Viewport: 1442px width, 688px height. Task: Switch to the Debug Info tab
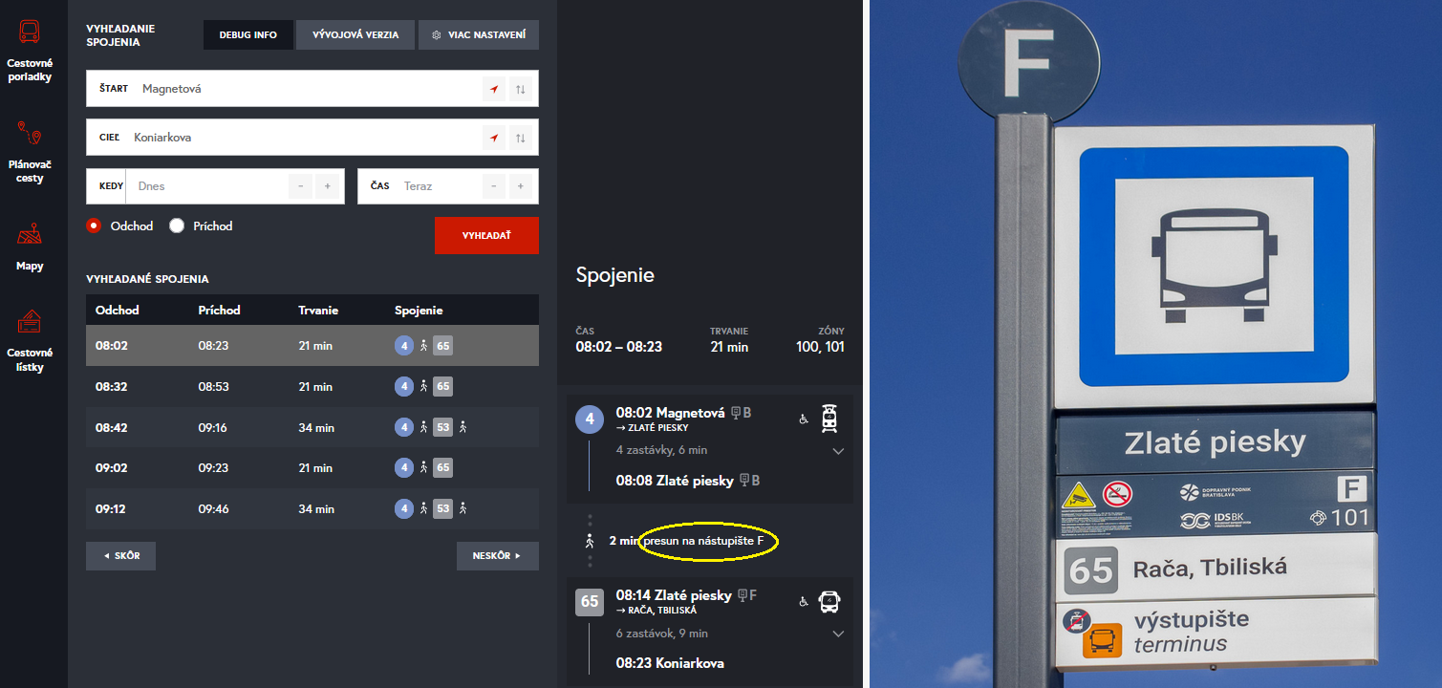248,34
